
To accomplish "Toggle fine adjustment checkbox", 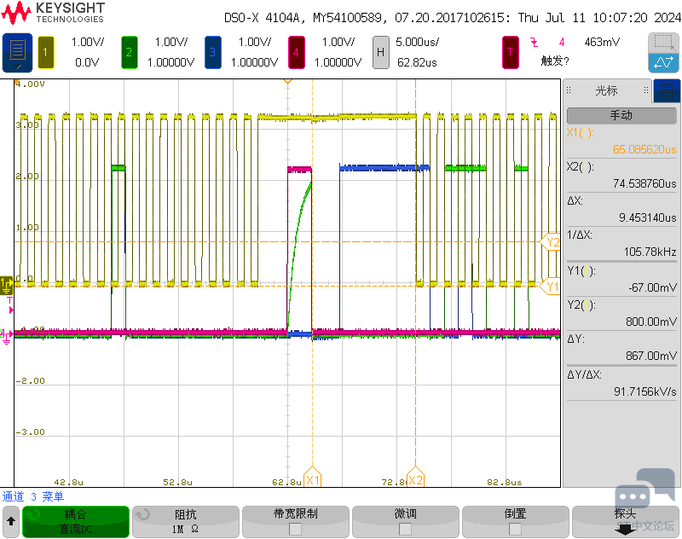I will (x=406, y=529).
